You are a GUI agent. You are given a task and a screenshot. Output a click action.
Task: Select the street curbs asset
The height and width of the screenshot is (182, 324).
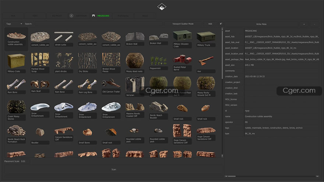pos(64,39)
